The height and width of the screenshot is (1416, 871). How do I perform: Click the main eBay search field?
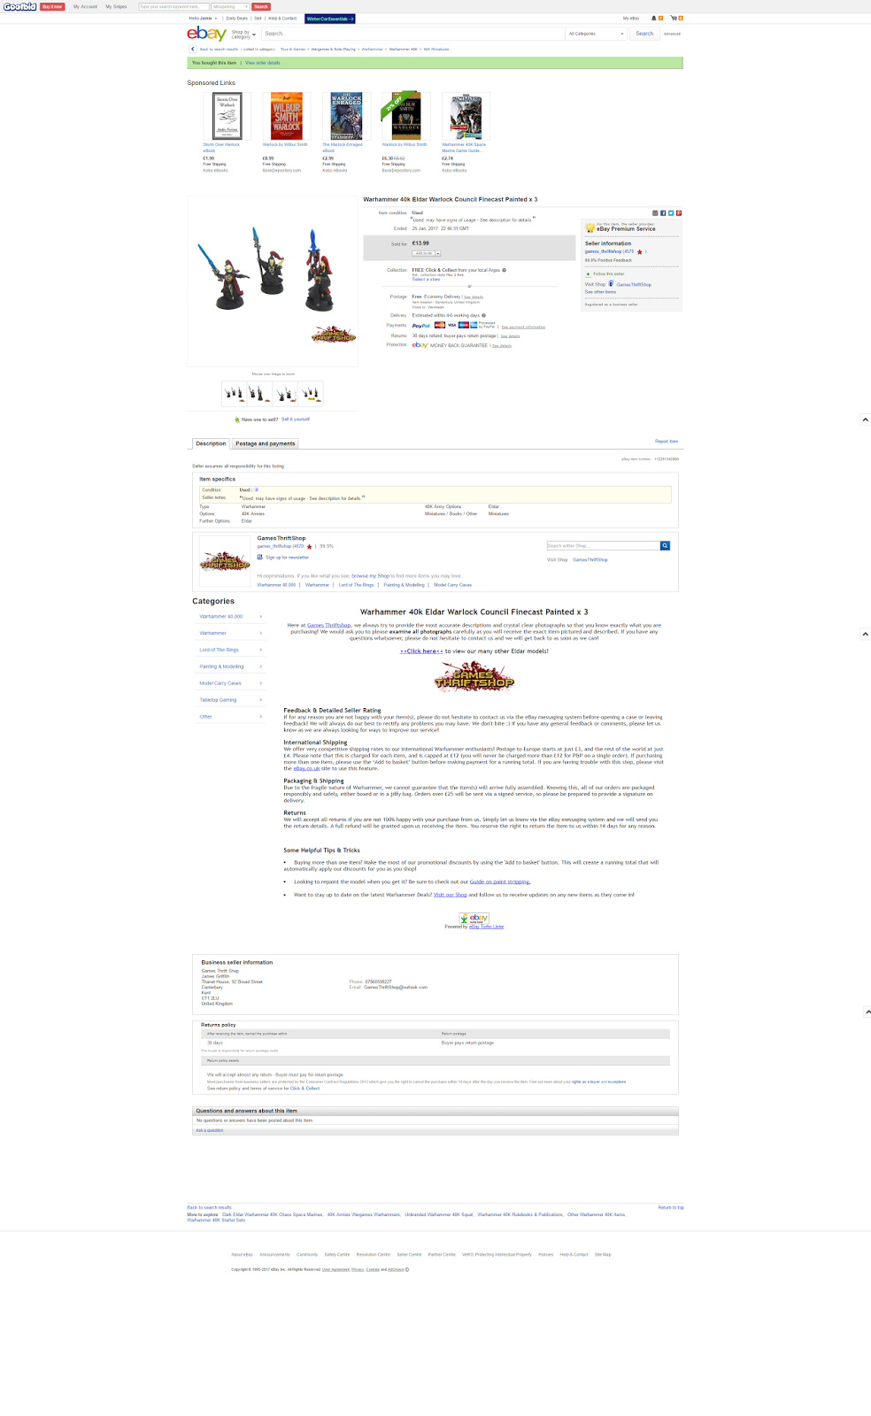click(412, 34)
